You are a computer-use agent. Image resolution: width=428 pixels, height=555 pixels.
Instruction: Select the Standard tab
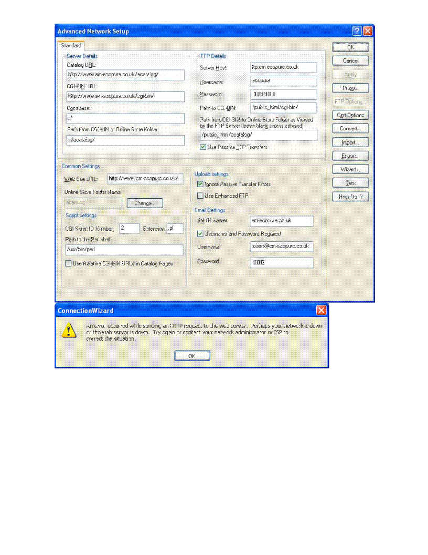pyautogui.click(x=71, y=46)
